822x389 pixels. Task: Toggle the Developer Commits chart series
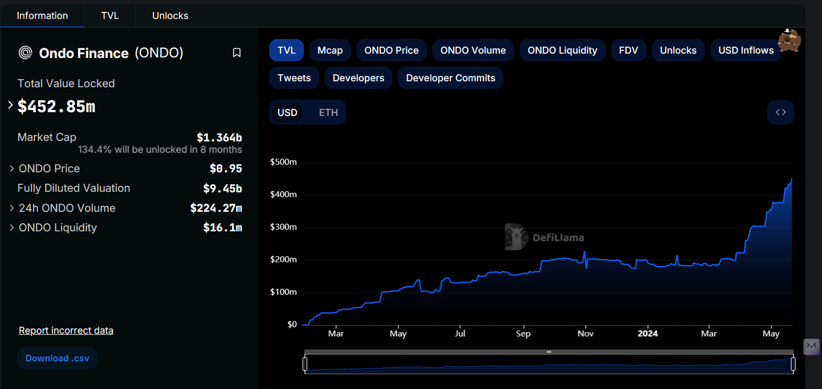[451, 78]
